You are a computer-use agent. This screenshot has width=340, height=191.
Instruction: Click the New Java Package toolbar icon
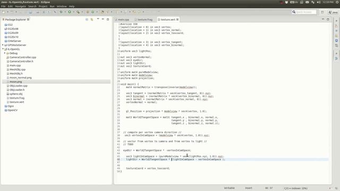tap(88, 12)
